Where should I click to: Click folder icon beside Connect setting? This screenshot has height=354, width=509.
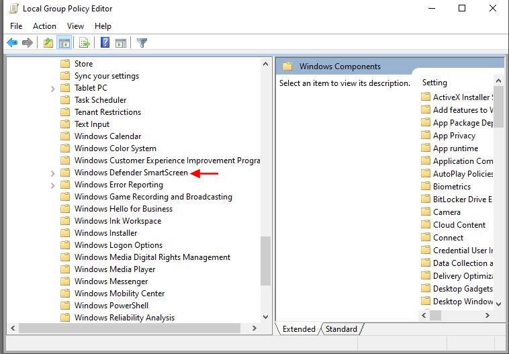coord(426,237)
